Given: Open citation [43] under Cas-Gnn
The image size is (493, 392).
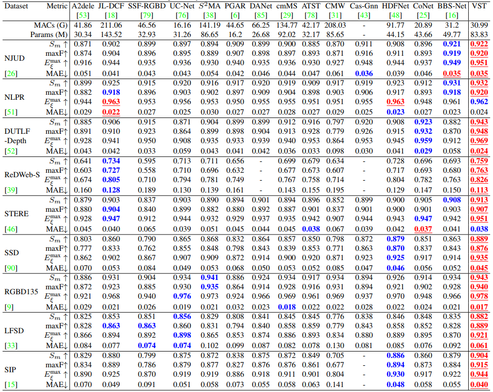Looking at the screenshot, I should (x=364, y=15).
